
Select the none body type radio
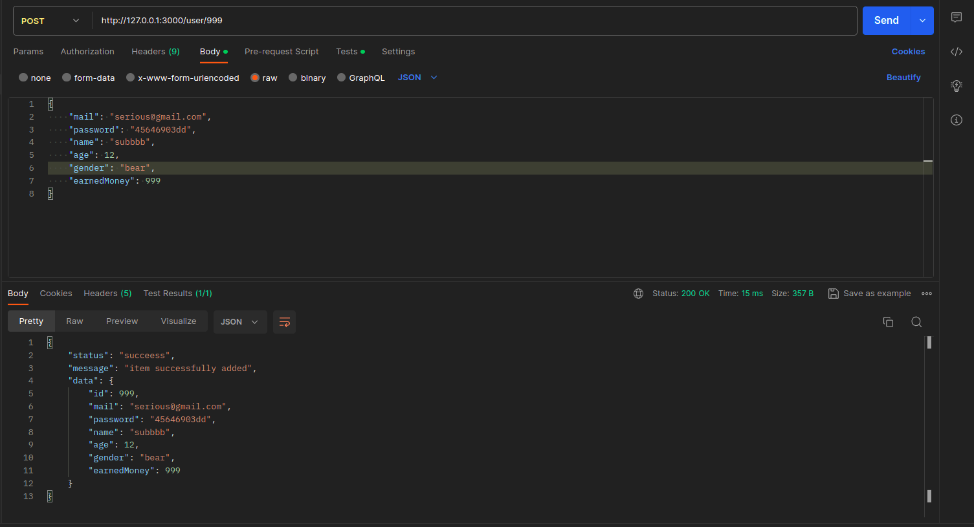coord(24,78)
